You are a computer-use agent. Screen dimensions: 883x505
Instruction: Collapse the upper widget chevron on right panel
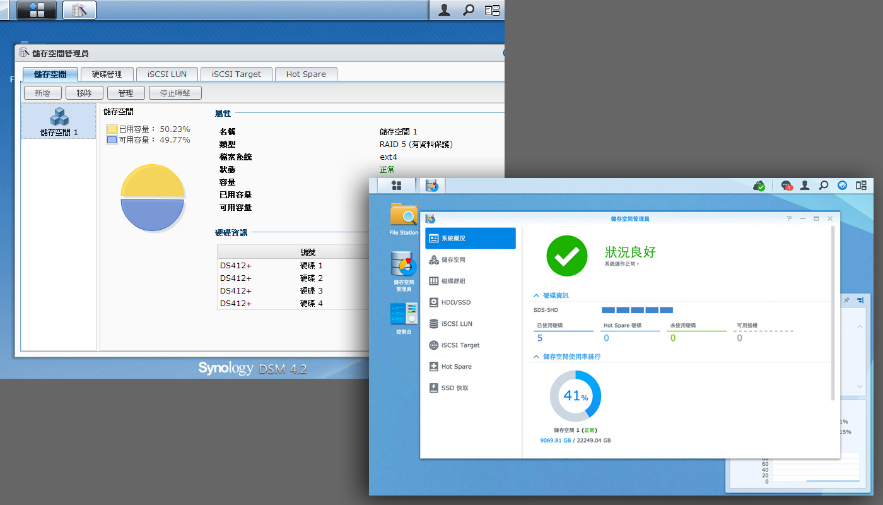[x=860, y=326]
